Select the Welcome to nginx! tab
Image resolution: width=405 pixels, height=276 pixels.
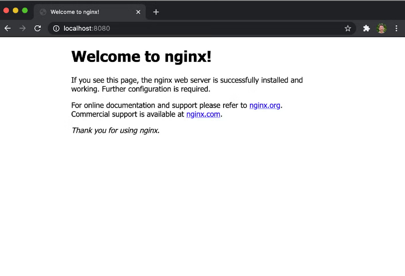point(89,12)
